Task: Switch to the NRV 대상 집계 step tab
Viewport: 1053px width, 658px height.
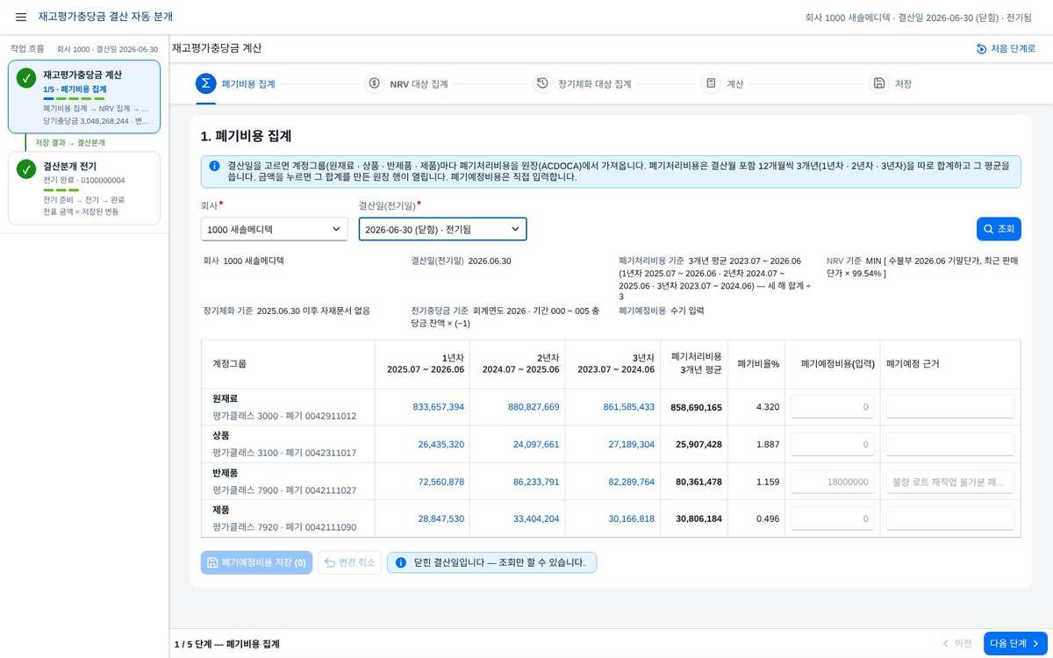Action: click(x=406, y=84)
